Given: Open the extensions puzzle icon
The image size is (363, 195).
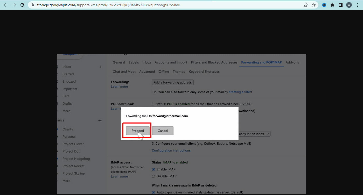Looking at the screenshot, I should [332, 5].
